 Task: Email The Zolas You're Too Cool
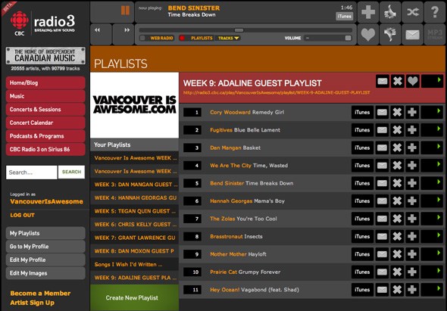382,219
